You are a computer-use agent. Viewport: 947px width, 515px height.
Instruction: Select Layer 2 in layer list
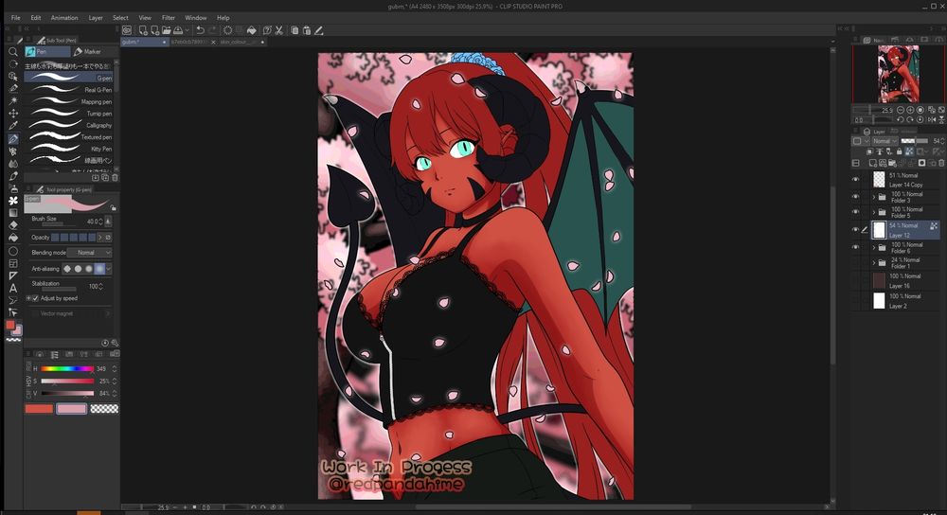(904, 301)
